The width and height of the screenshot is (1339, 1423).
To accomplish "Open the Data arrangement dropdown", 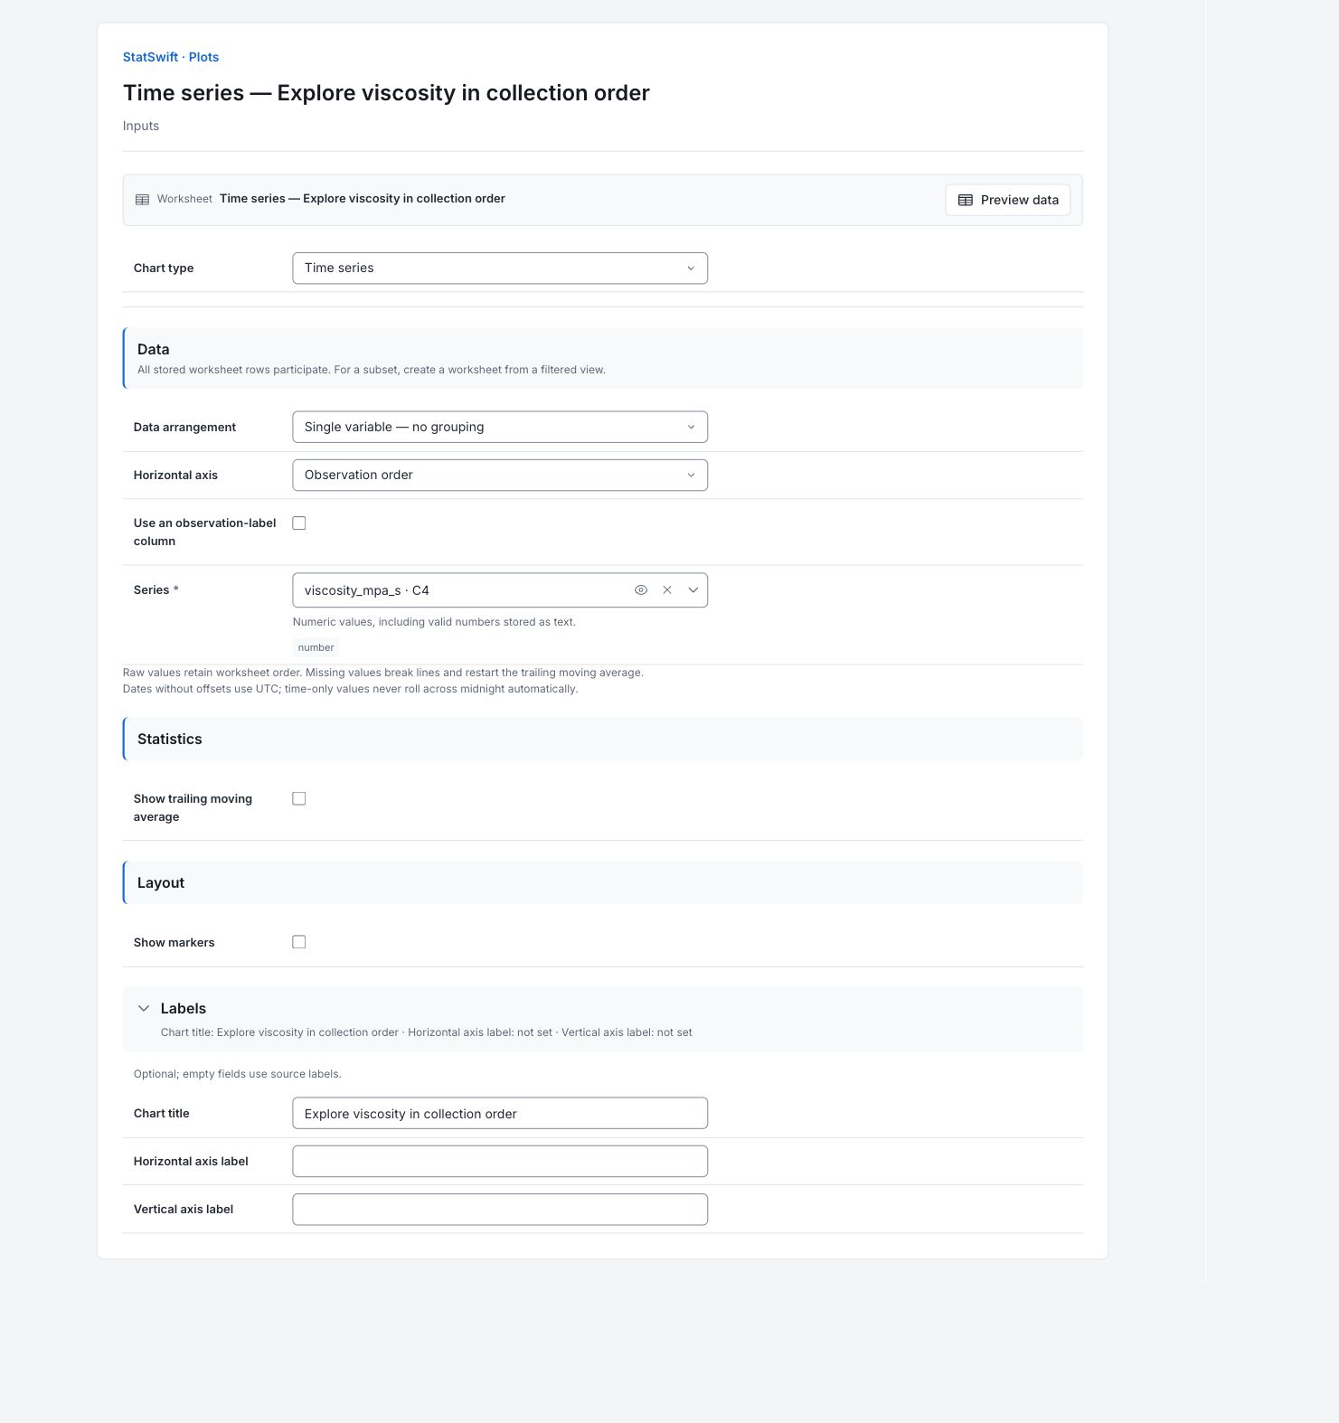I will pyautogui.click(x=500, y=428).
